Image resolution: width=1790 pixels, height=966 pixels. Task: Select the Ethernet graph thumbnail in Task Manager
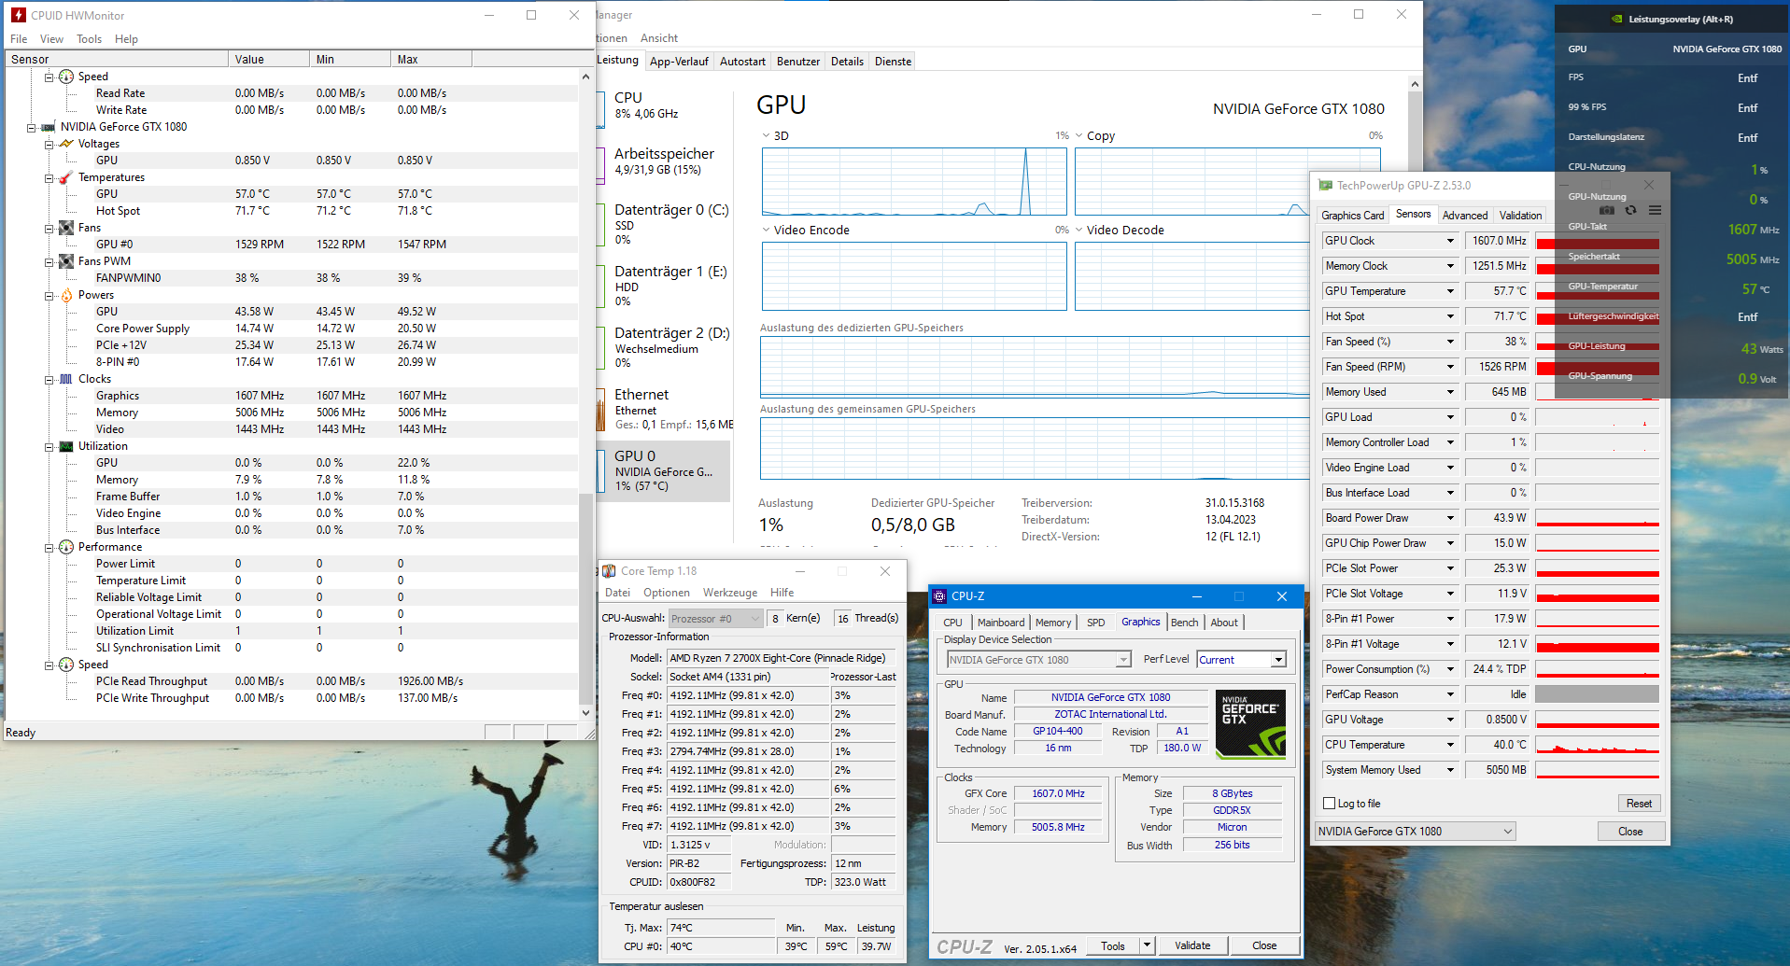pyautogui.click(x=602, y=410)
